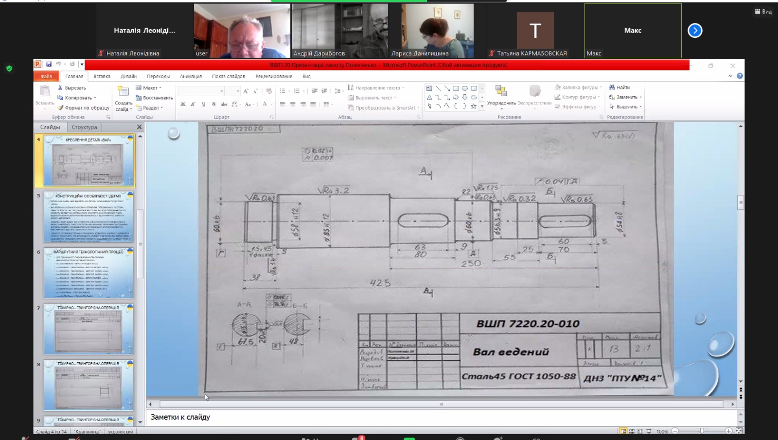
Task: Select slide 6 thumbnail Маршрутний технологічний процес
Action: pyautogui.click(x=88, y=273)
